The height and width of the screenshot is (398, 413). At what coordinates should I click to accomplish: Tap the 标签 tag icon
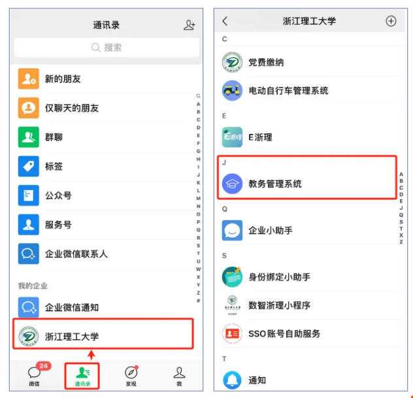(x=29, y=166)
